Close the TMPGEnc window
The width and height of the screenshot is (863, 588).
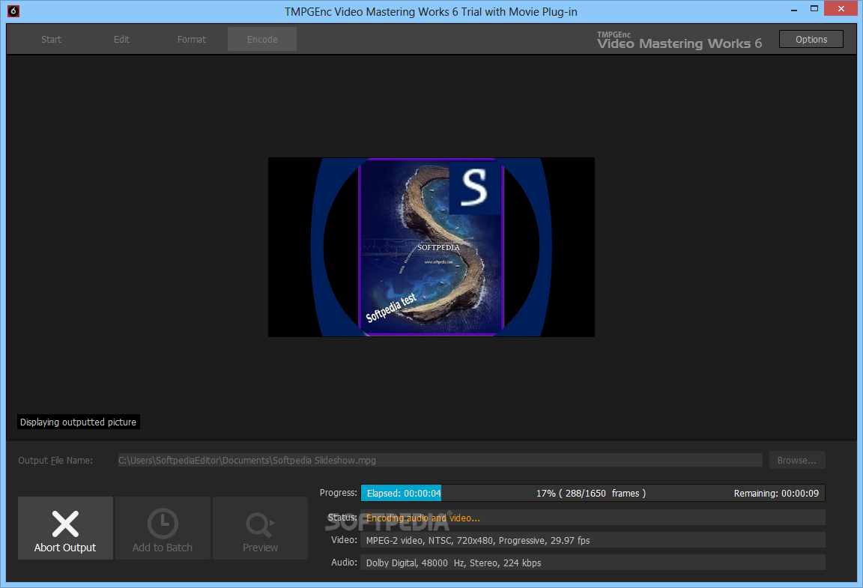tap(841, 9)
